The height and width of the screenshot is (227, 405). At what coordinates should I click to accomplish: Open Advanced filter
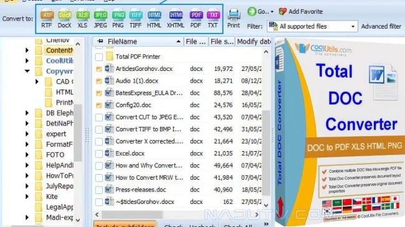pyautogui.click(x=381, y=26)
